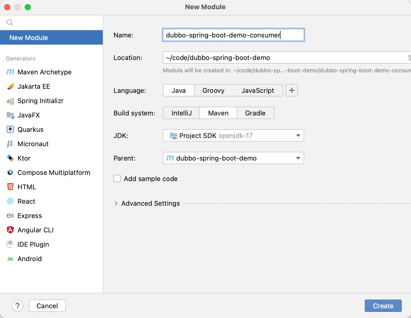
Task: Click the Location path input field
Action: (283, 58)
